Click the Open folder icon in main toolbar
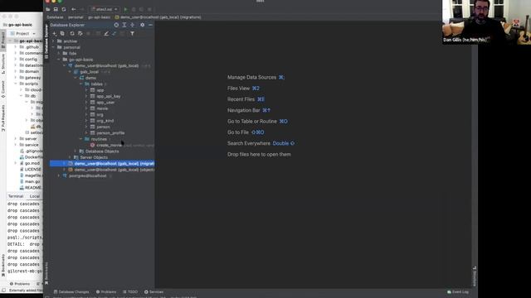The image size is (531, 298). click(48, 9)
